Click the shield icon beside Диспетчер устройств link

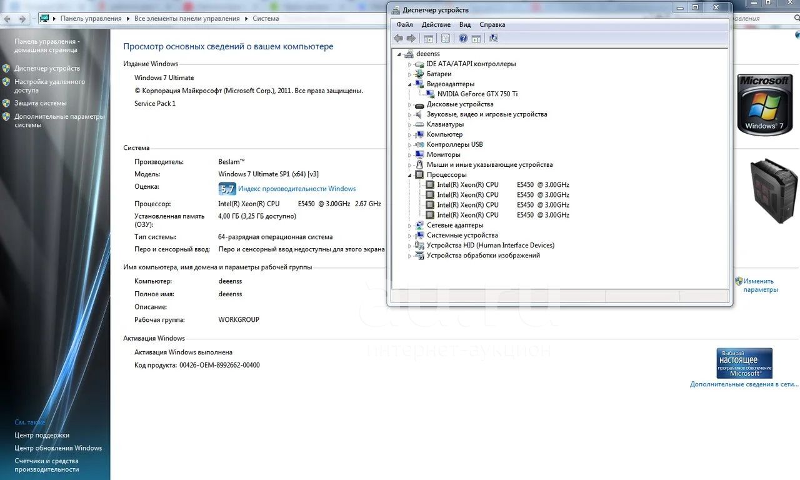6,68
